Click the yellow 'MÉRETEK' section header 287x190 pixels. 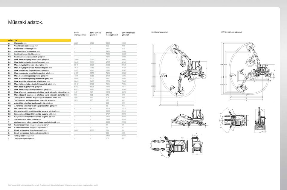[35, 41]
